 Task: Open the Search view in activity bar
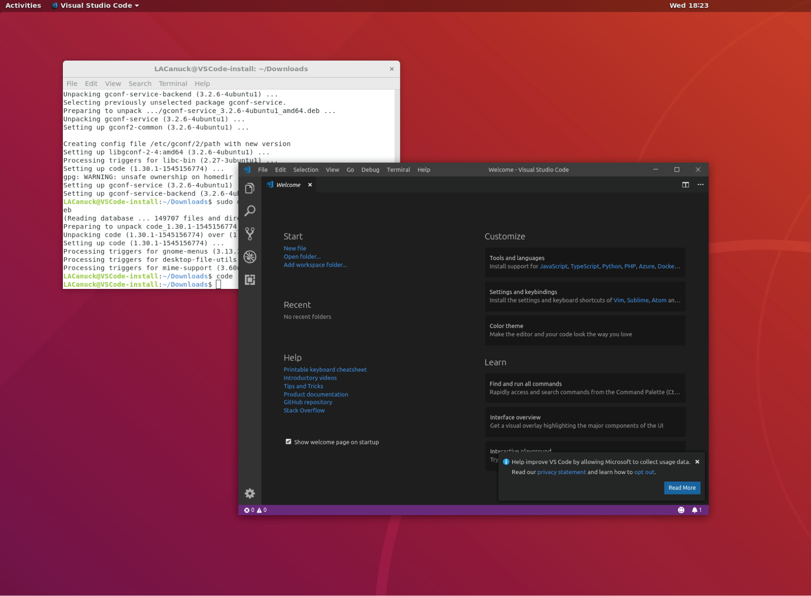[x=250, y=211]
